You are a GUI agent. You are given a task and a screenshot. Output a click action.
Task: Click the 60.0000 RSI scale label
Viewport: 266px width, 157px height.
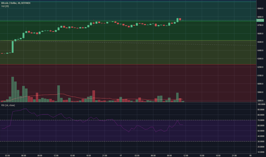tap(261, 126)
